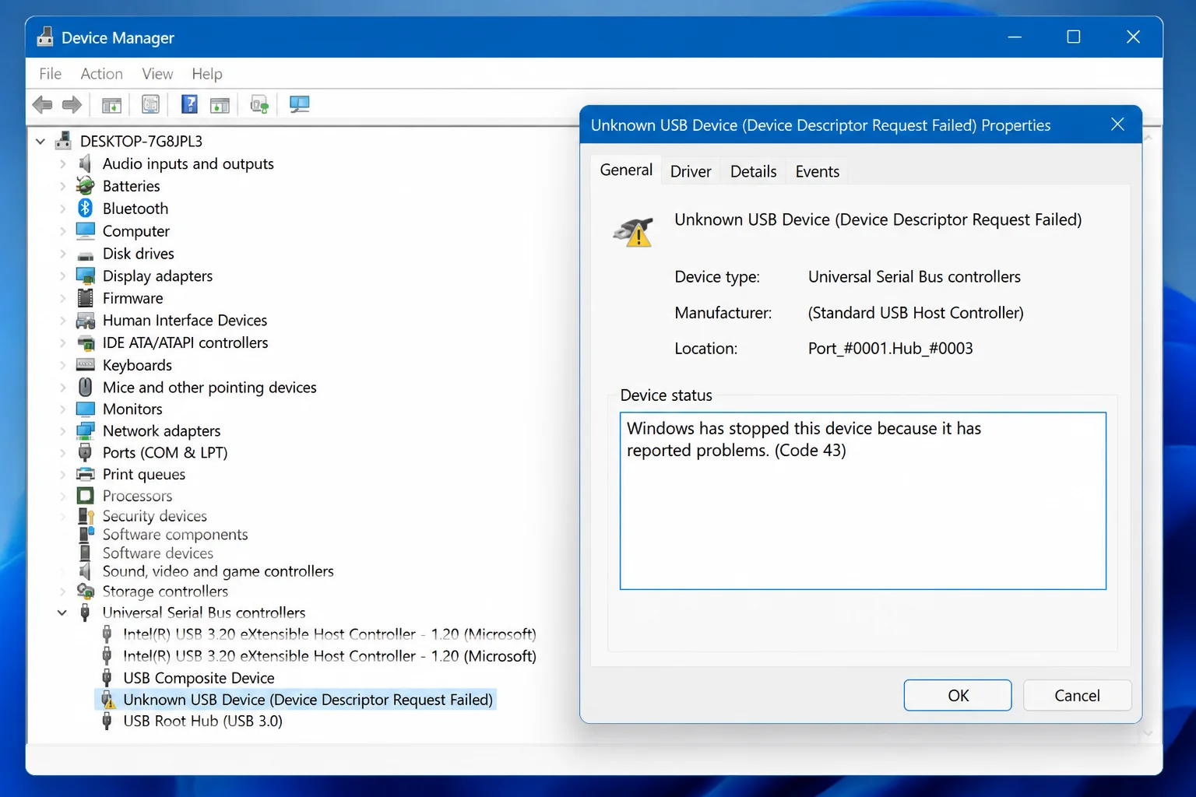Click the Scan for hardware changes icon
The image size is (1196, 797).
click(259, 104)
